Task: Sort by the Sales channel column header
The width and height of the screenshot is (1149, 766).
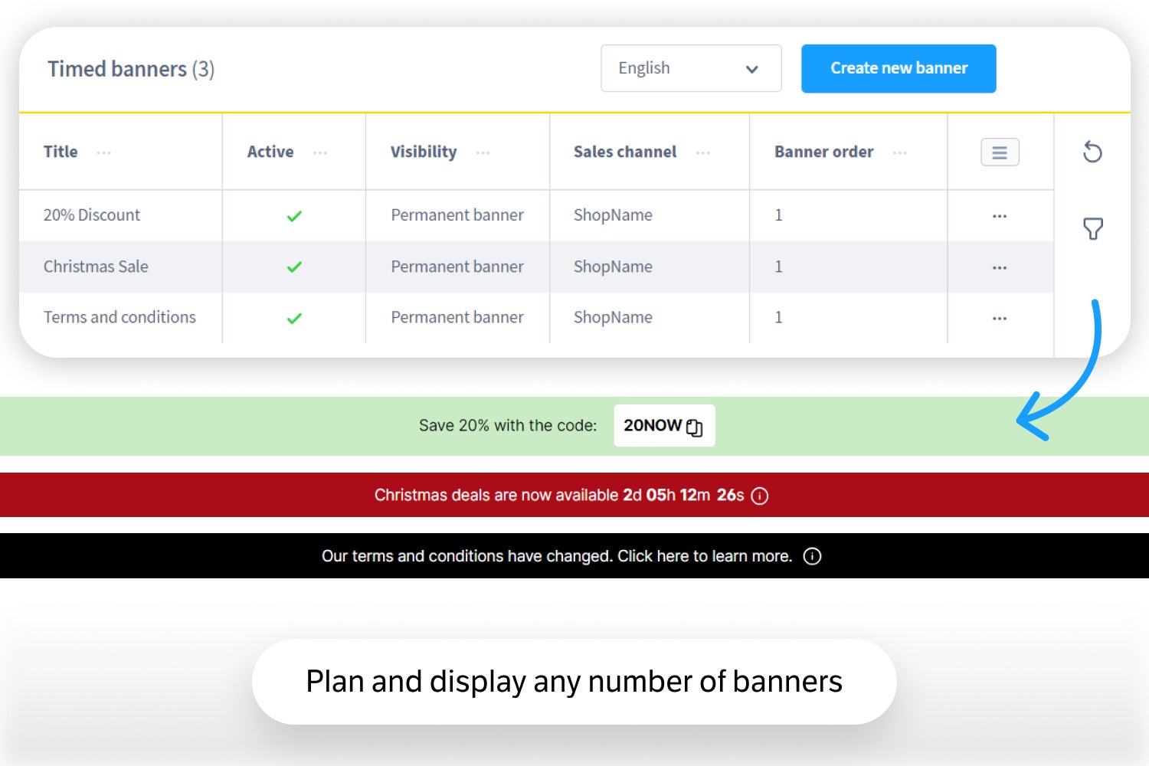Action: coord(625,152)
